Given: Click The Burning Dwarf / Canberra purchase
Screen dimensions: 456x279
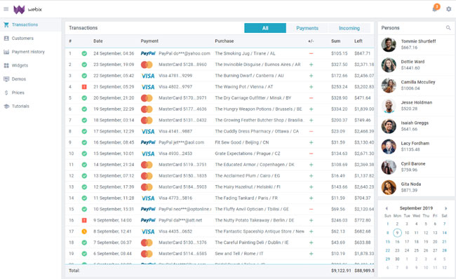Looking at the screenshot, I should [249, 76].
